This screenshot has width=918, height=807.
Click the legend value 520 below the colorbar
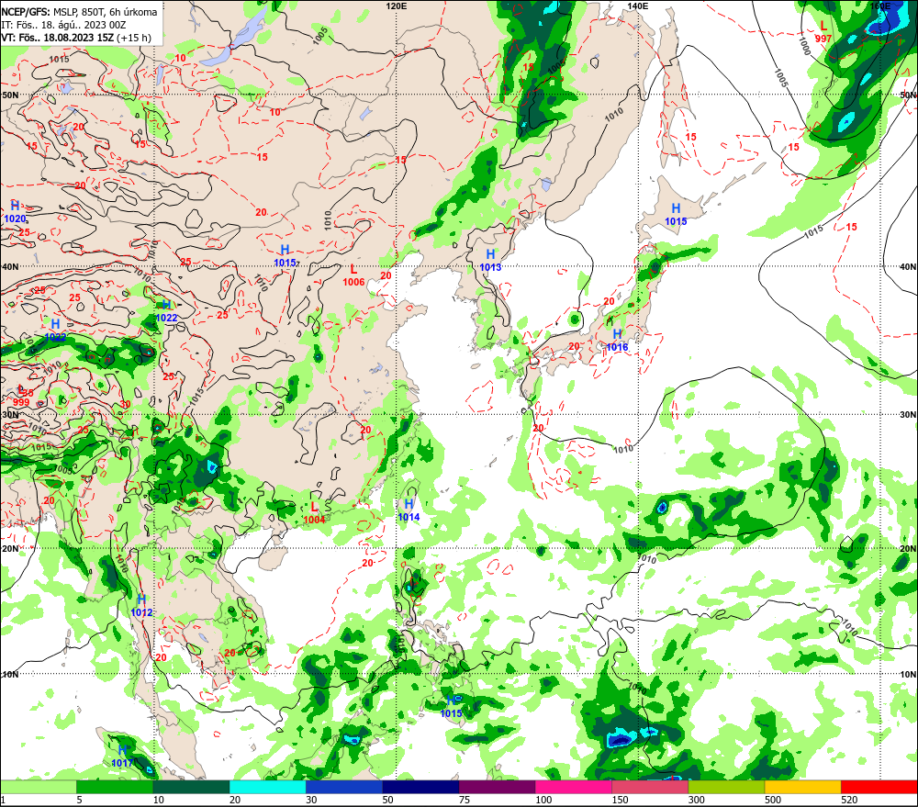pyautogui.click(x=849, y=800)
